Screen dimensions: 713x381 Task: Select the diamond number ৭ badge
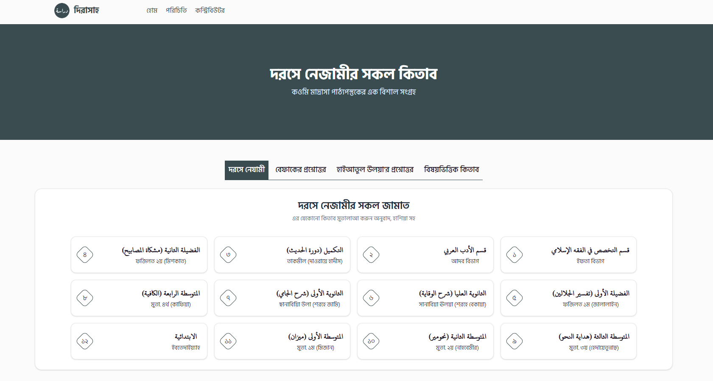(x=228, y=298)
